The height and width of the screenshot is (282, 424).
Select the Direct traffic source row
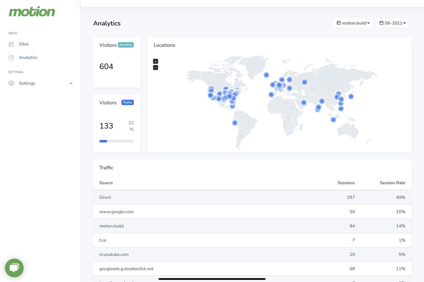[x=252, y=197]
